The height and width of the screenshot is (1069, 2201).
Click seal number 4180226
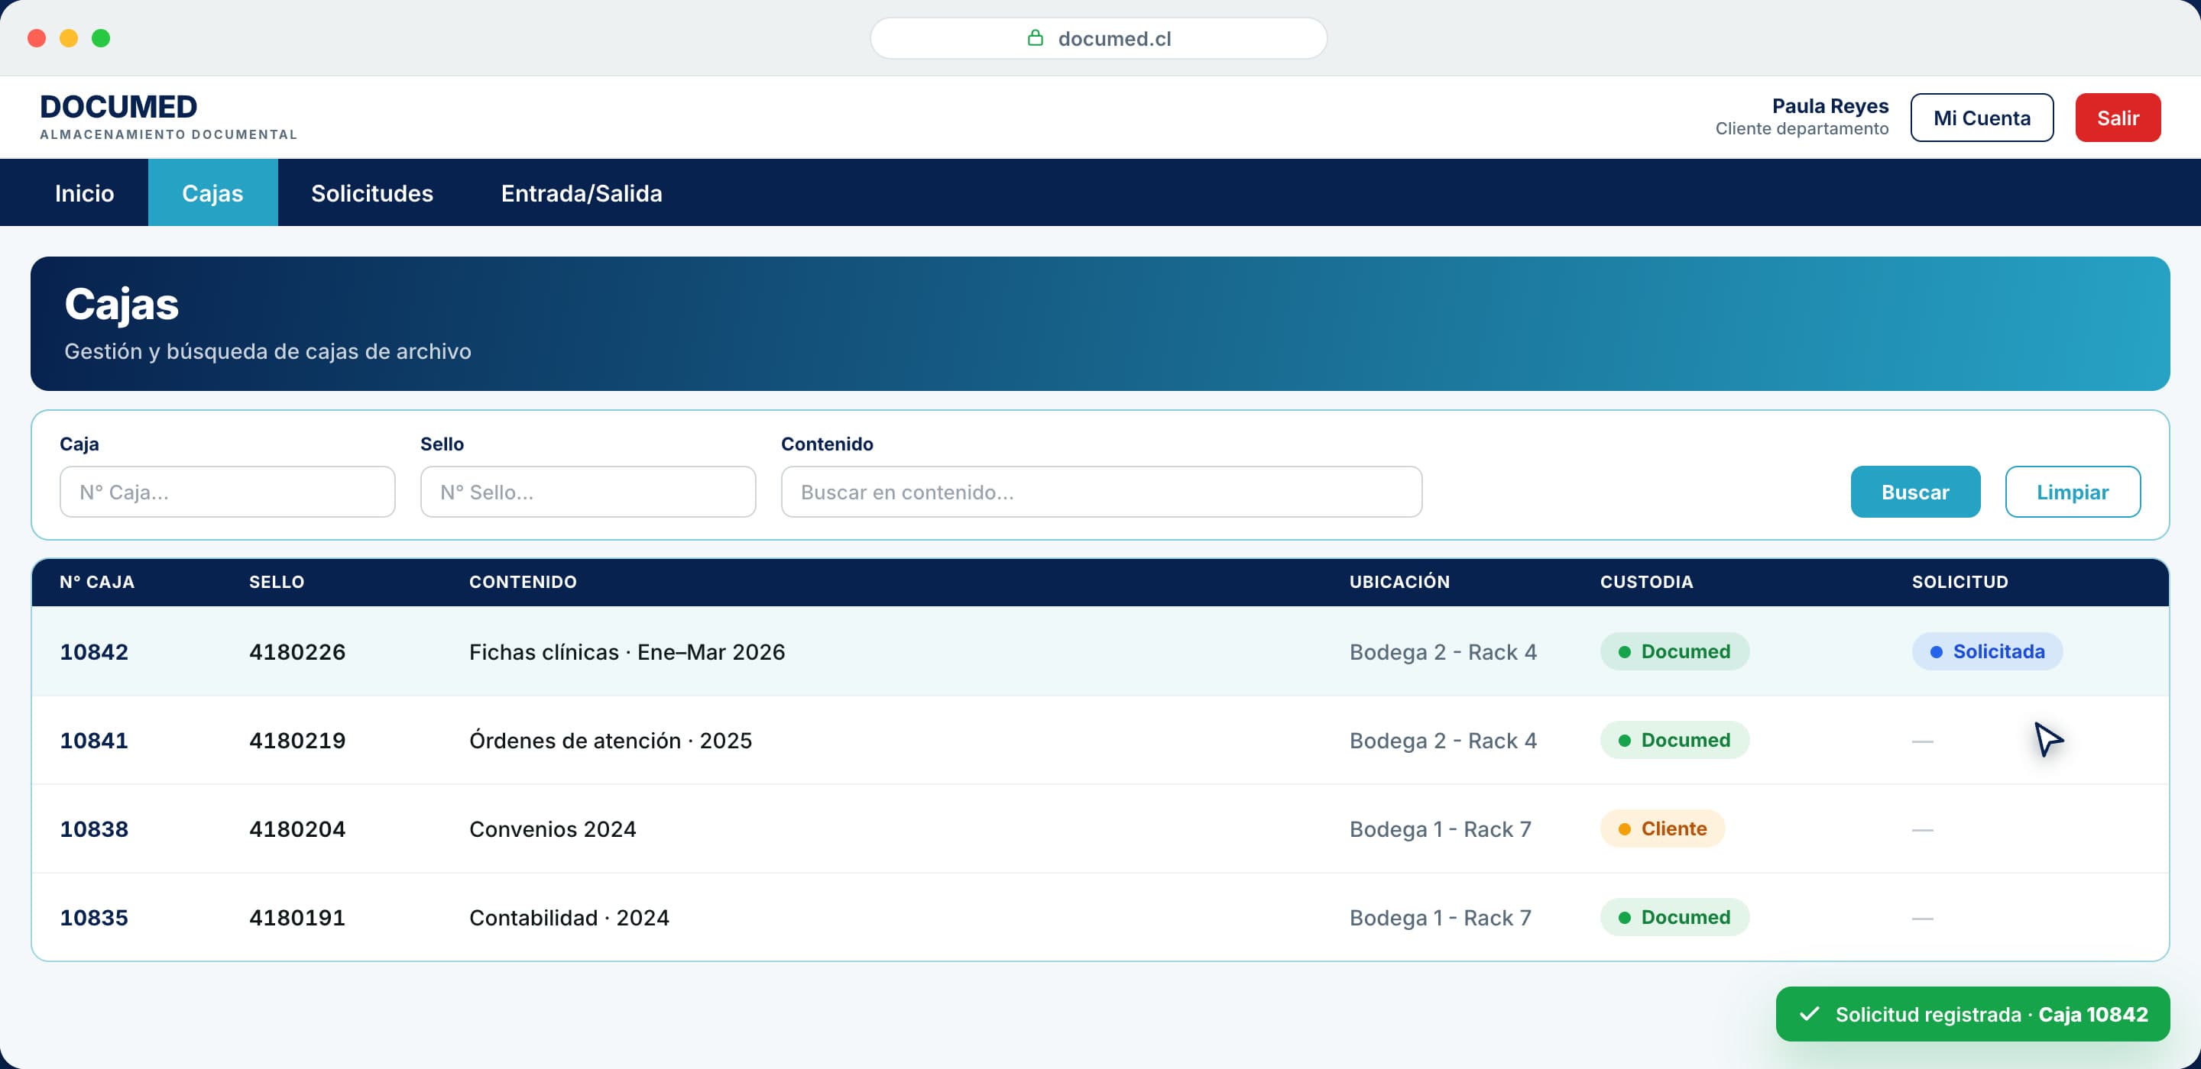pyautogui.click(x=297, y=651)
